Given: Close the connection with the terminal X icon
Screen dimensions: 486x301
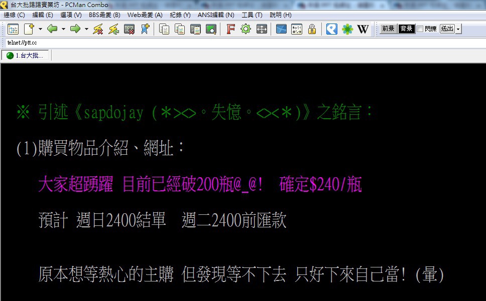Looking at the screenshot, I should [x=129, y=29].
